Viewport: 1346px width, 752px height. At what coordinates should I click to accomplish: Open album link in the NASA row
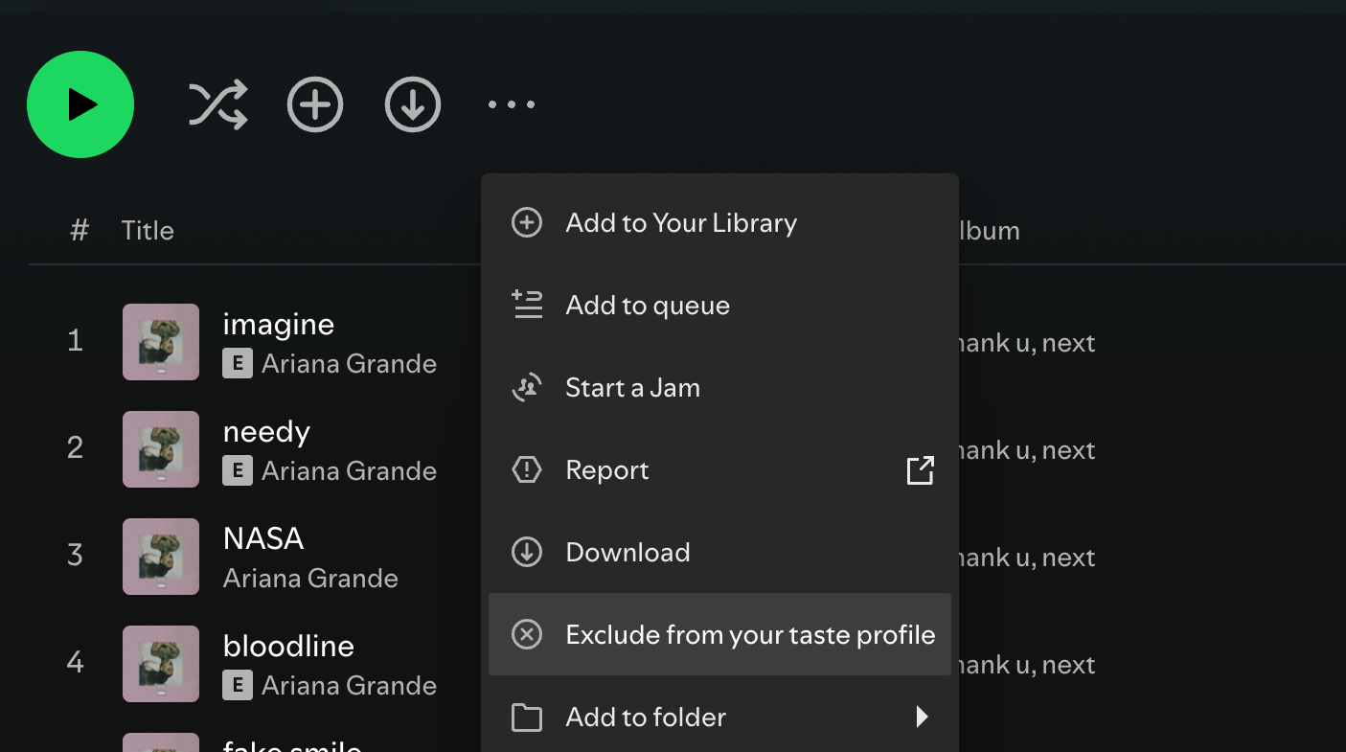click(x=1027, y=558)
